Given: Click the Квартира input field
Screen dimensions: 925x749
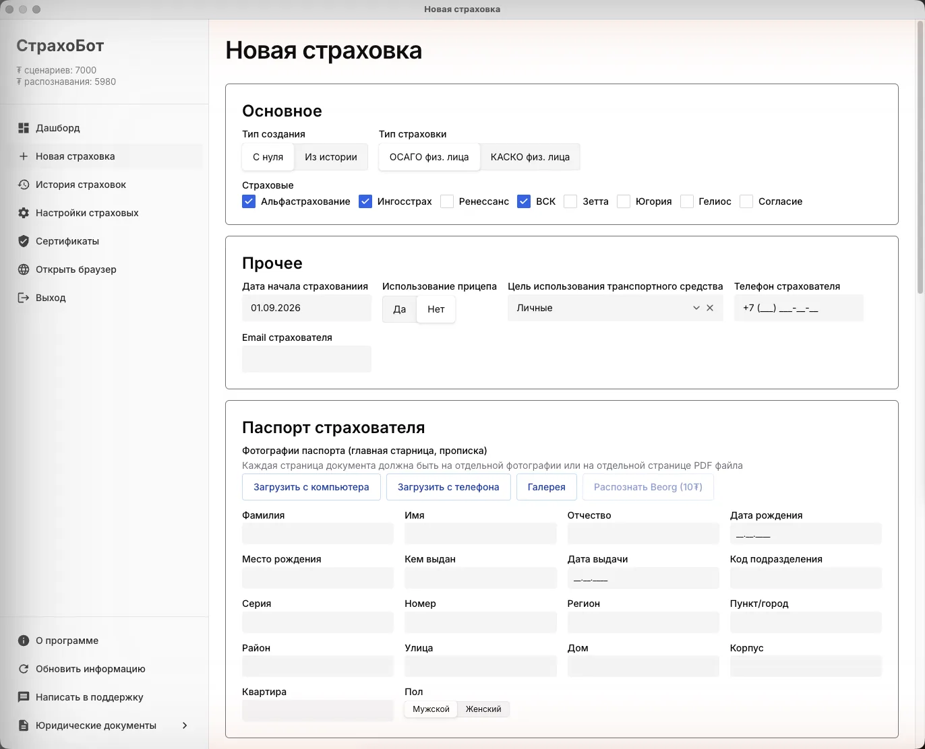Looking at the screenshot, I should pos(318,711).
